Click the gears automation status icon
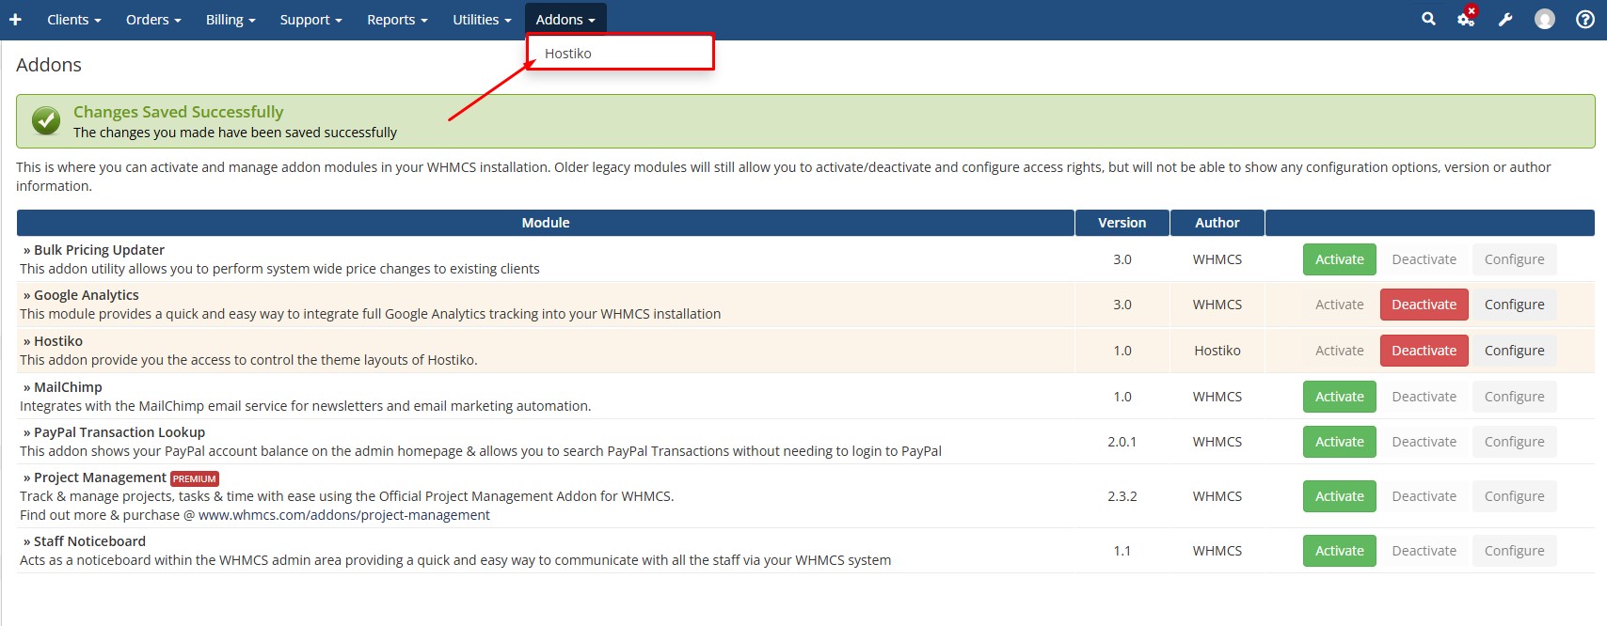Image resolution: width=1607 pixels, height=626 pixels. coord(1466,19)
